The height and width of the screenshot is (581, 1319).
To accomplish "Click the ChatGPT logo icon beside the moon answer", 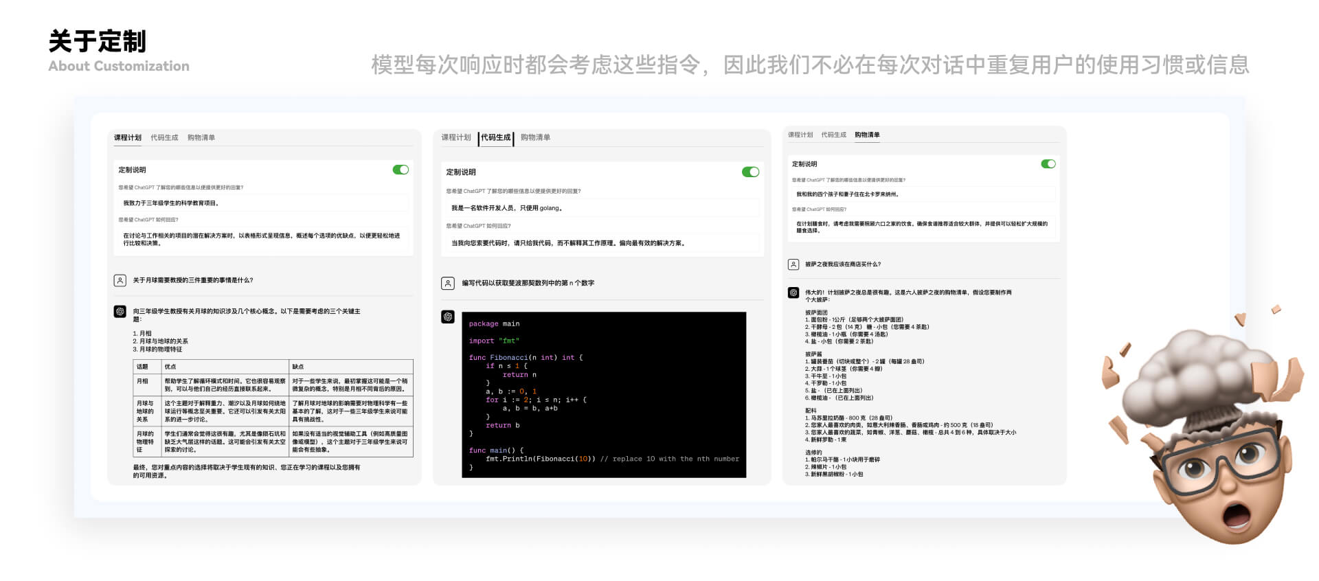I will (x=120, y=311).
